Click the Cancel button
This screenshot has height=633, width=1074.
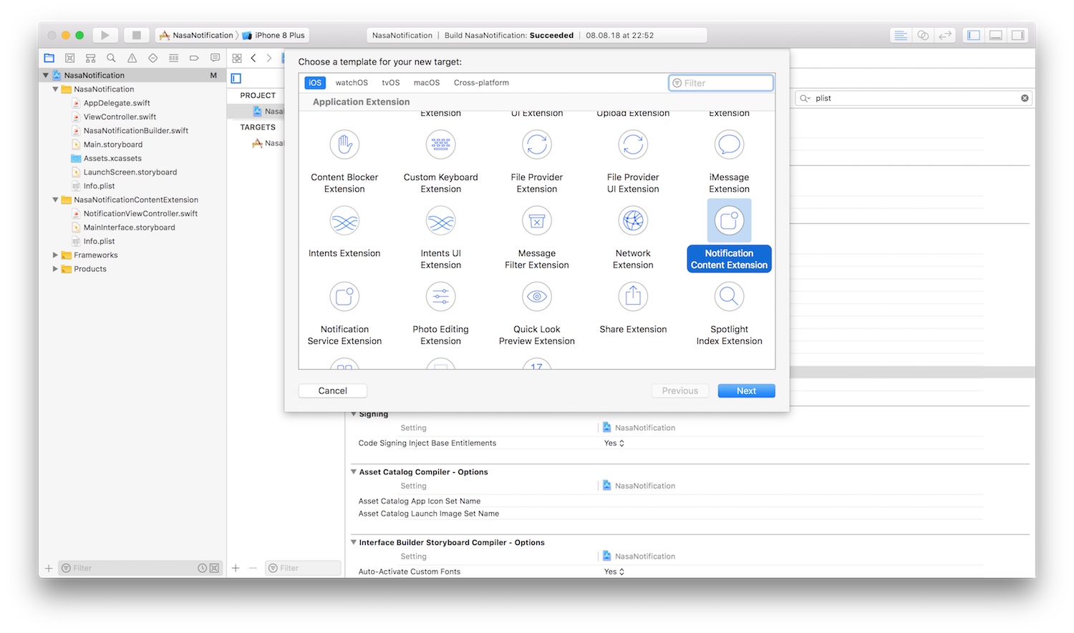point(332,391)
